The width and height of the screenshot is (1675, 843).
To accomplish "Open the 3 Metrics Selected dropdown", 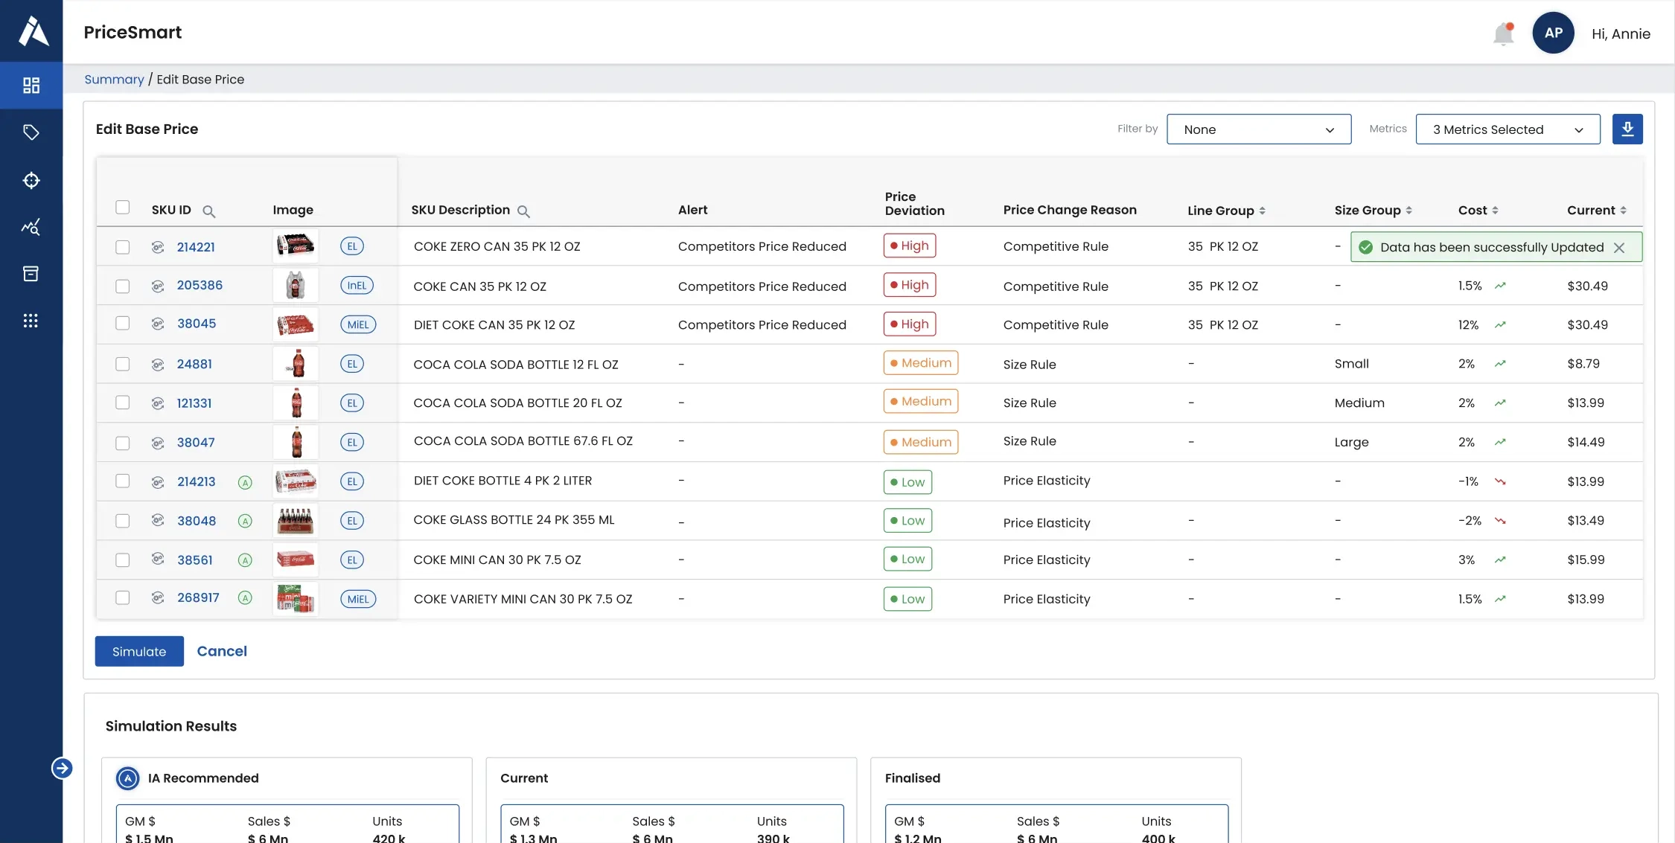I will [1507, 129].
